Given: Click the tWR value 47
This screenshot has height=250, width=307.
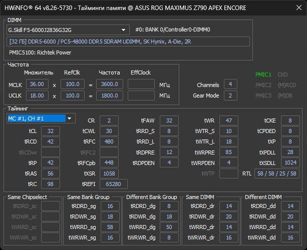Looking at the screenshot, I should point(229,120).
